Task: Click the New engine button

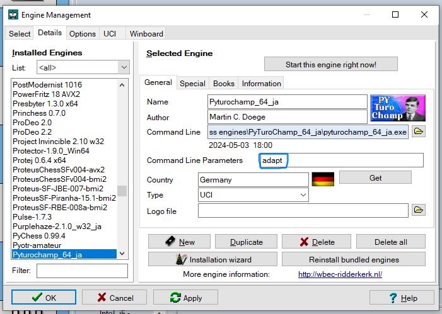Action: click(x=179, y=242)
